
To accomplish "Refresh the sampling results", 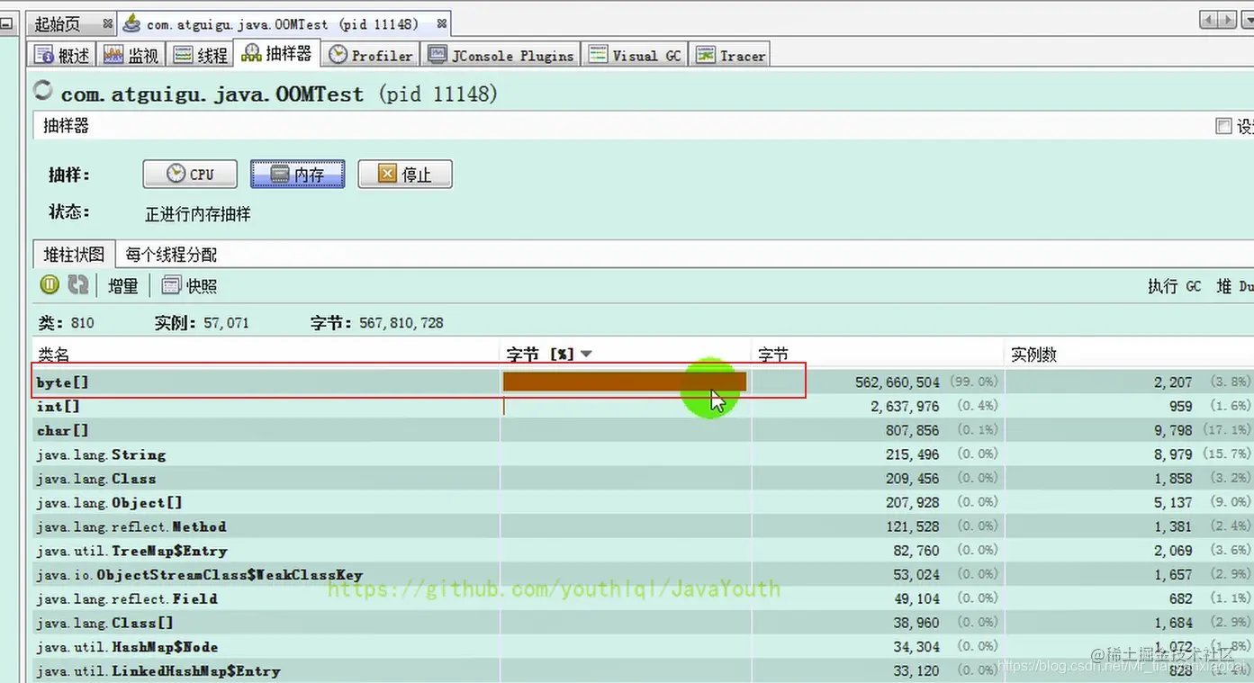I will click(x=78, y=285).
